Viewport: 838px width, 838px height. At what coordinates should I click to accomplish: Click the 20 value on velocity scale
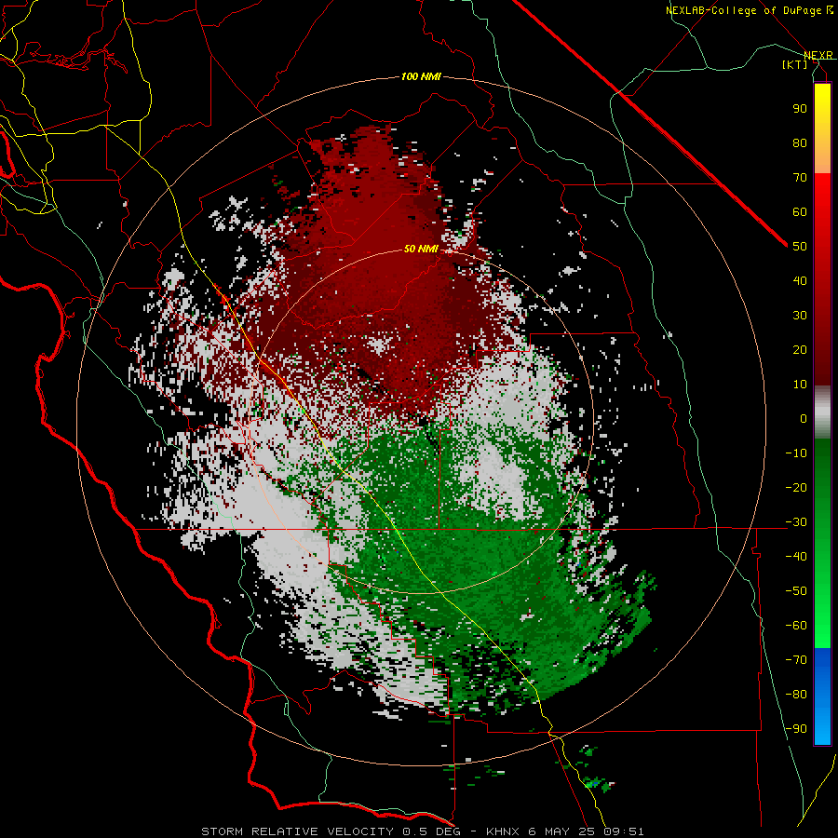pyautogui.click(x=800, y=350)
